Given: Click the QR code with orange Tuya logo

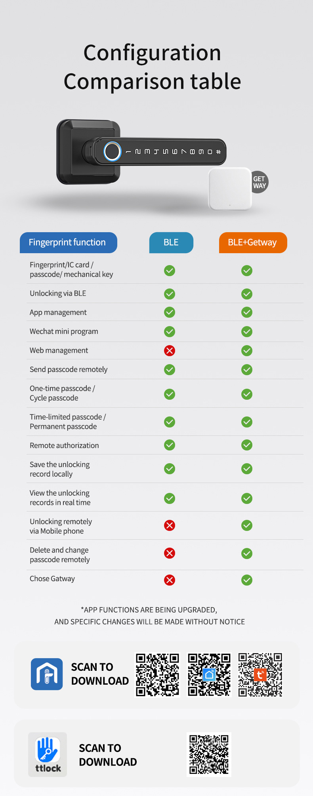Looking at the screenshot, I should [x=260, y=674].
